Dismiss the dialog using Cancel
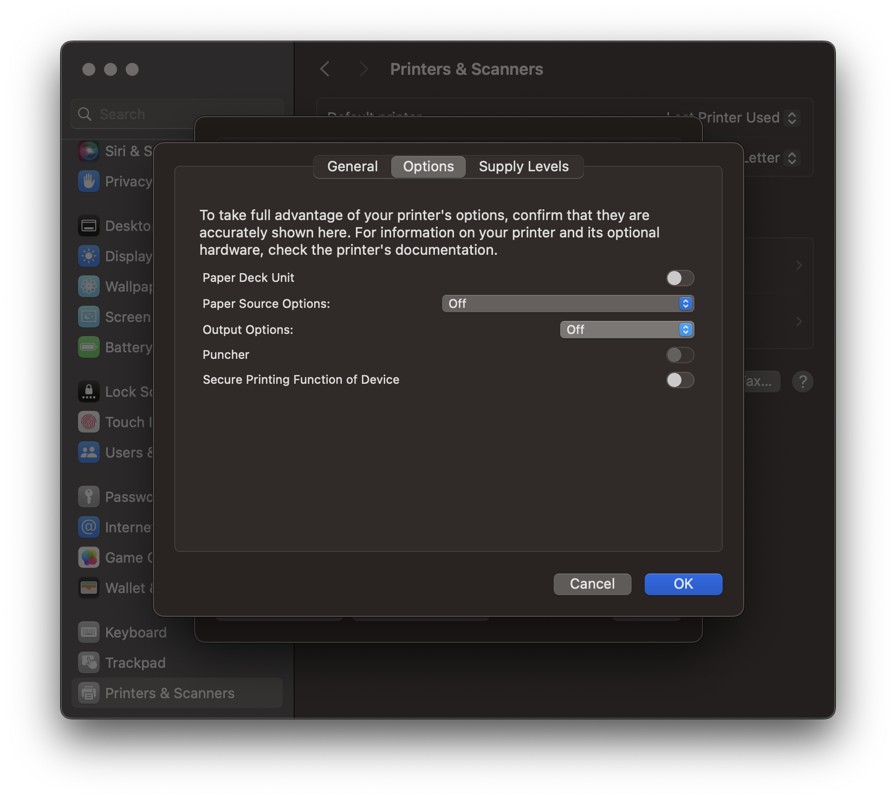This screenshot has height=799, width=896. click(x=592, y=584)
